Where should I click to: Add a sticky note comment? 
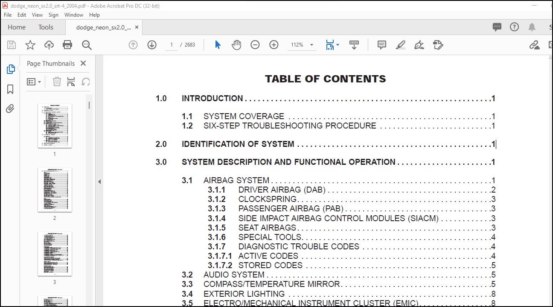pos(382,45)
